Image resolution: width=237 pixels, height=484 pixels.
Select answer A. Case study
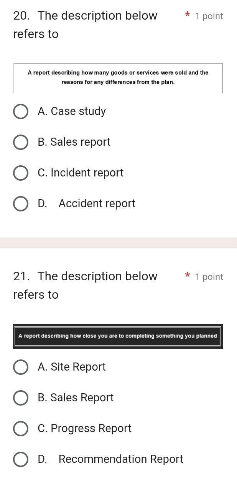coord(21,111)
